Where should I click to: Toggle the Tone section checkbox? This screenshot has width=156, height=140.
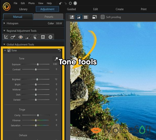pos(9,50)
